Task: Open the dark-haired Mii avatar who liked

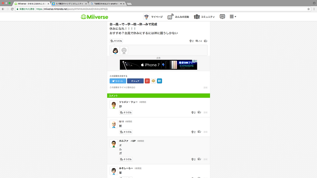Action: (x=115, y=50)
